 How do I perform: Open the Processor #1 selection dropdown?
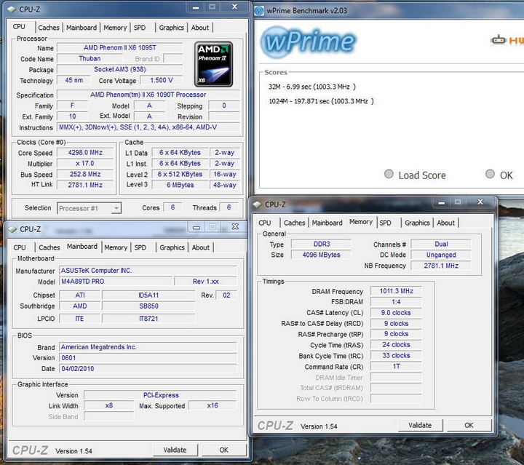tap(90, 208)
